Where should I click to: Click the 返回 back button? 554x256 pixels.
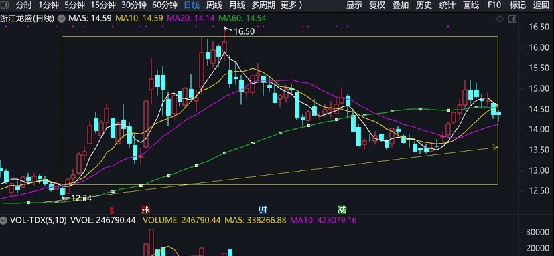click(541, 5)
